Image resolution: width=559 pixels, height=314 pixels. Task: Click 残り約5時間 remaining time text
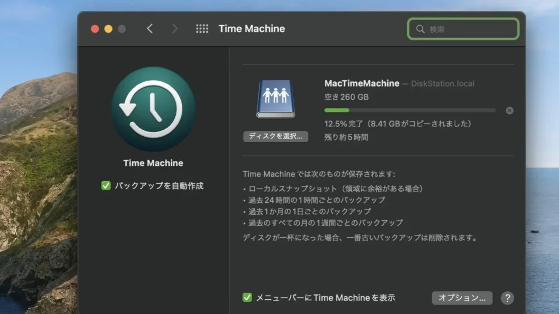coord(346,137)
